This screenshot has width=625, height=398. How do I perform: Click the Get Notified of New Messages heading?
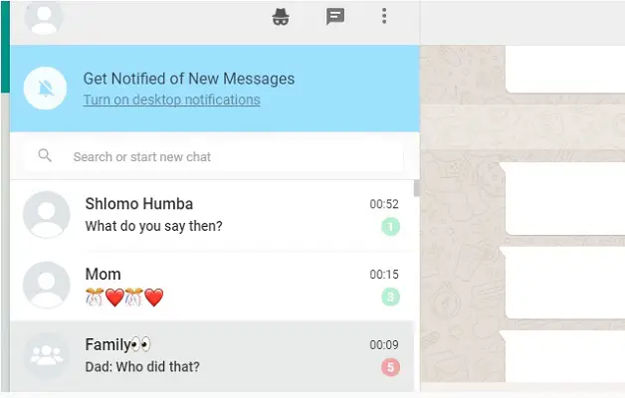pos(189,79)
